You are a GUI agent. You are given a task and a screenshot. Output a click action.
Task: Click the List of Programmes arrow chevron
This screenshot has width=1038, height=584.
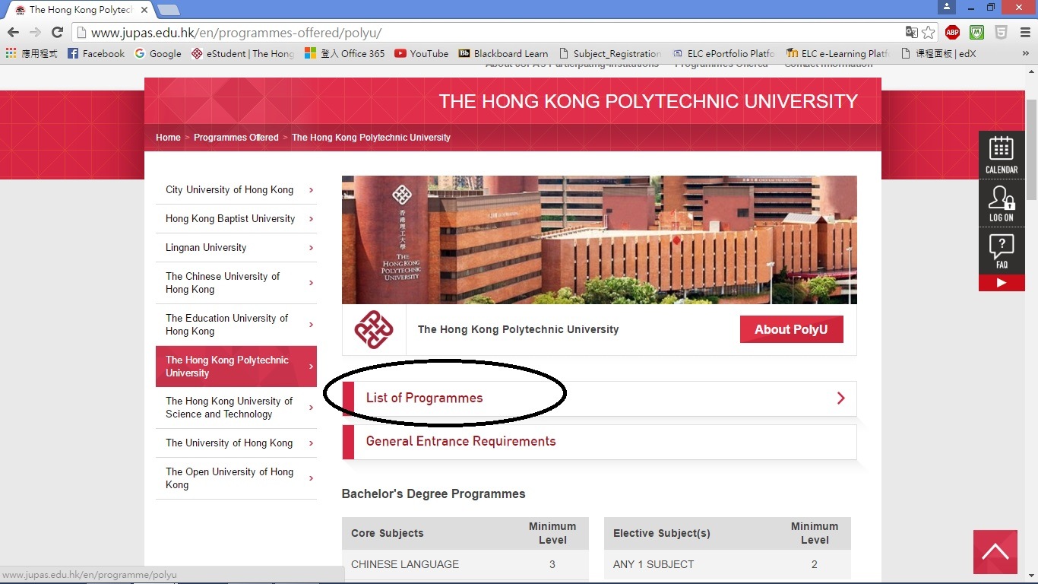coord(840,398)
